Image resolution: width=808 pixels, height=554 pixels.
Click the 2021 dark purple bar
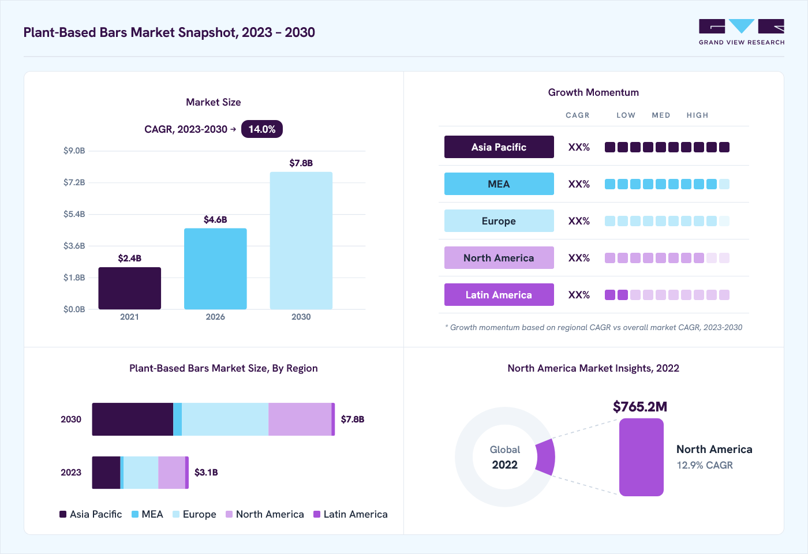tap(130, 288)
